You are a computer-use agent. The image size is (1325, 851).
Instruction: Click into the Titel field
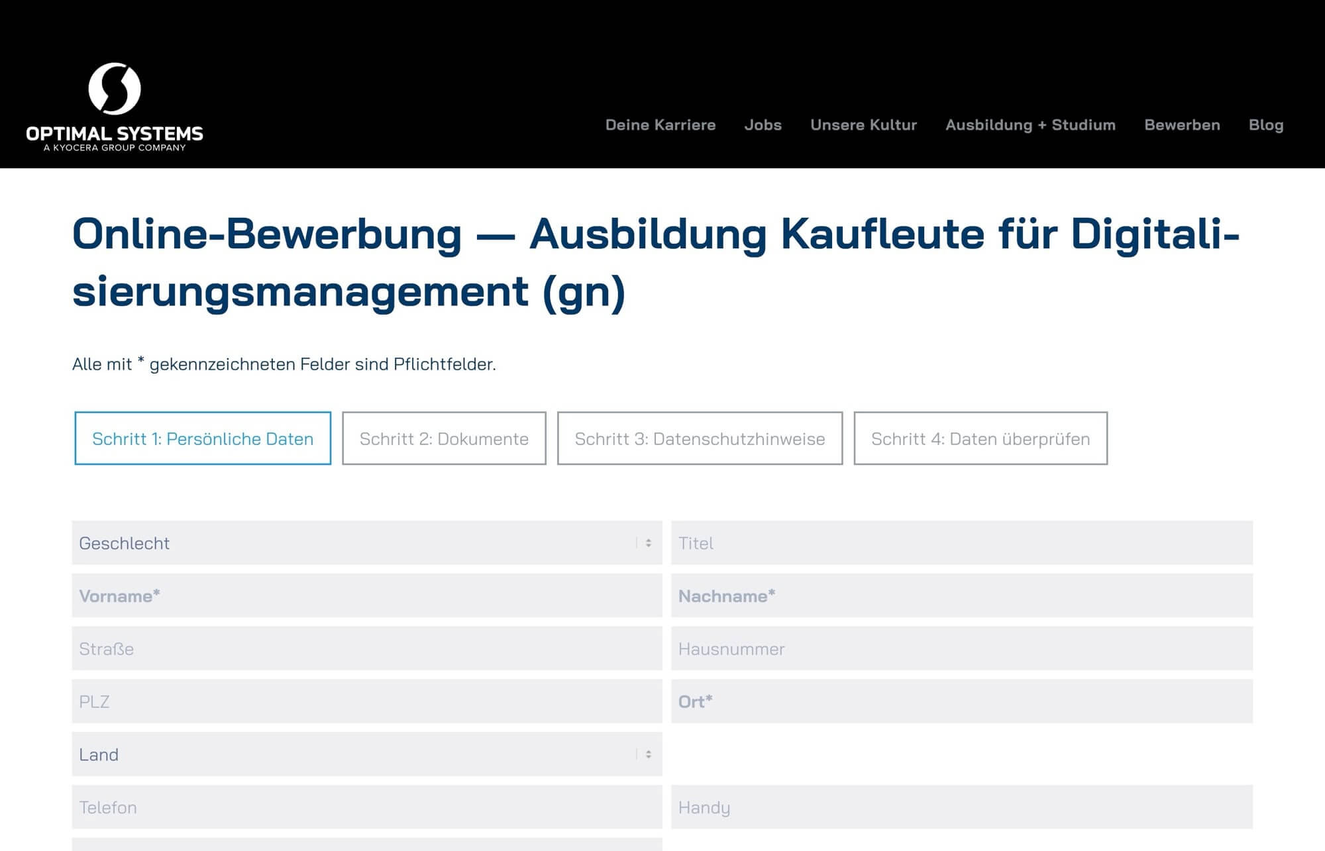click(x=961, y=543)
